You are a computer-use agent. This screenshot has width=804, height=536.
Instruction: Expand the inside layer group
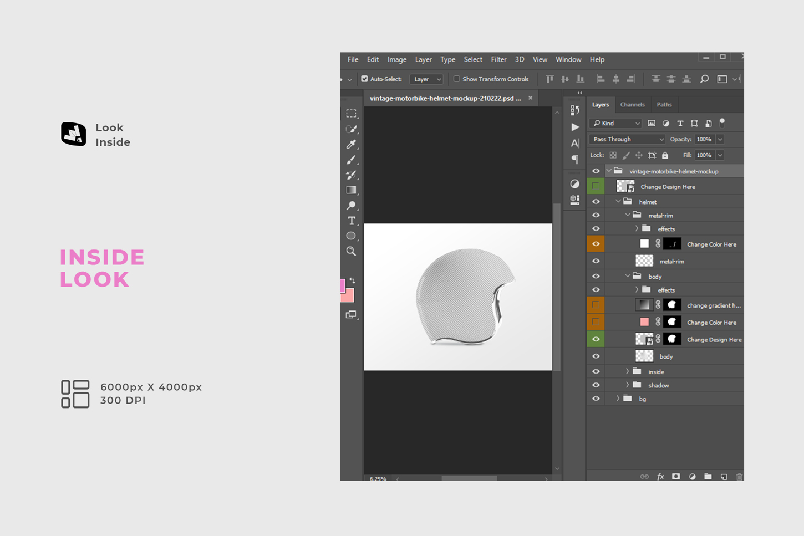click(x=628, y=371)
